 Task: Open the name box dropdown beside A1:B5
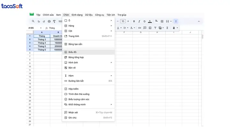[x=41, y=28]
